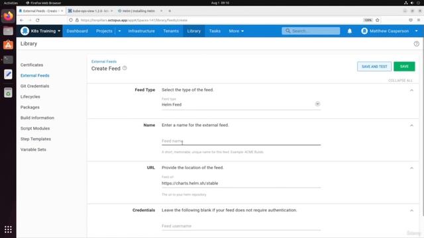Collapse the Credentials section
This screenshot has width=424, height=238.
point(411,210)
